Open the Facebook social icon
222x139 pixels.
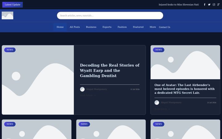[x=205, y=5]
